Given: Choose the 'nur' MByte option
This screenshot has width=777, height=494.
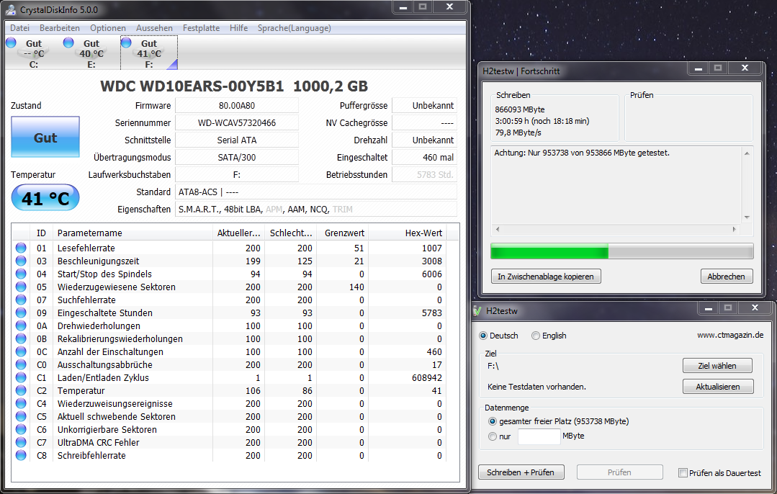Looking at the screenshot, I should tap(492, 436).
